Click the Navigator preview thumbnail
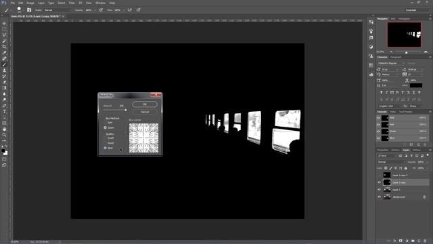 click(404, 35)
